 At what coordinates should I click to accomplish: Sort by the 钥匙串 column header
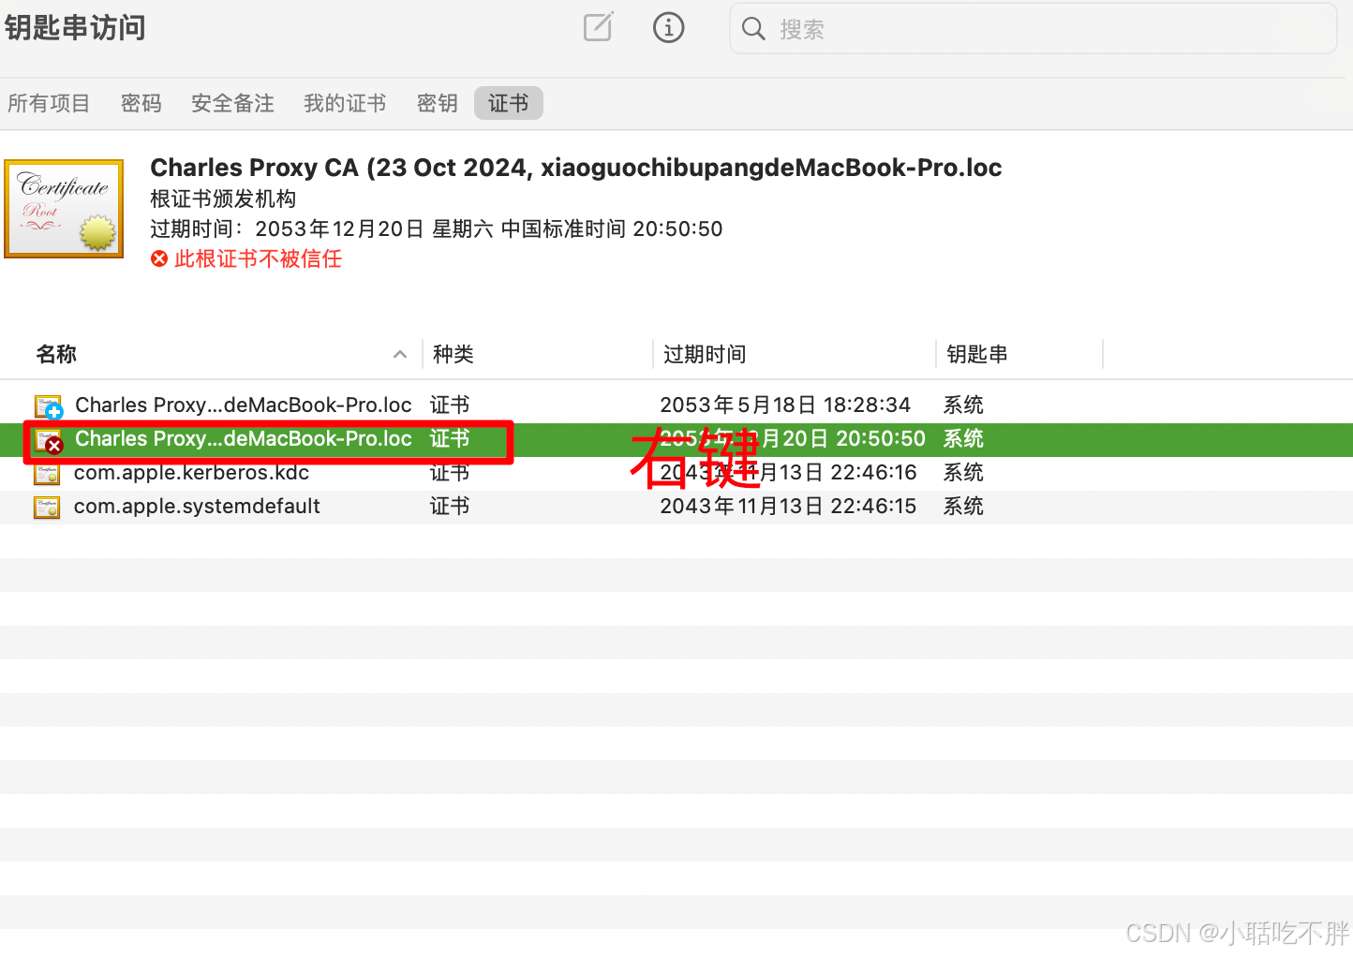(977, 354)
